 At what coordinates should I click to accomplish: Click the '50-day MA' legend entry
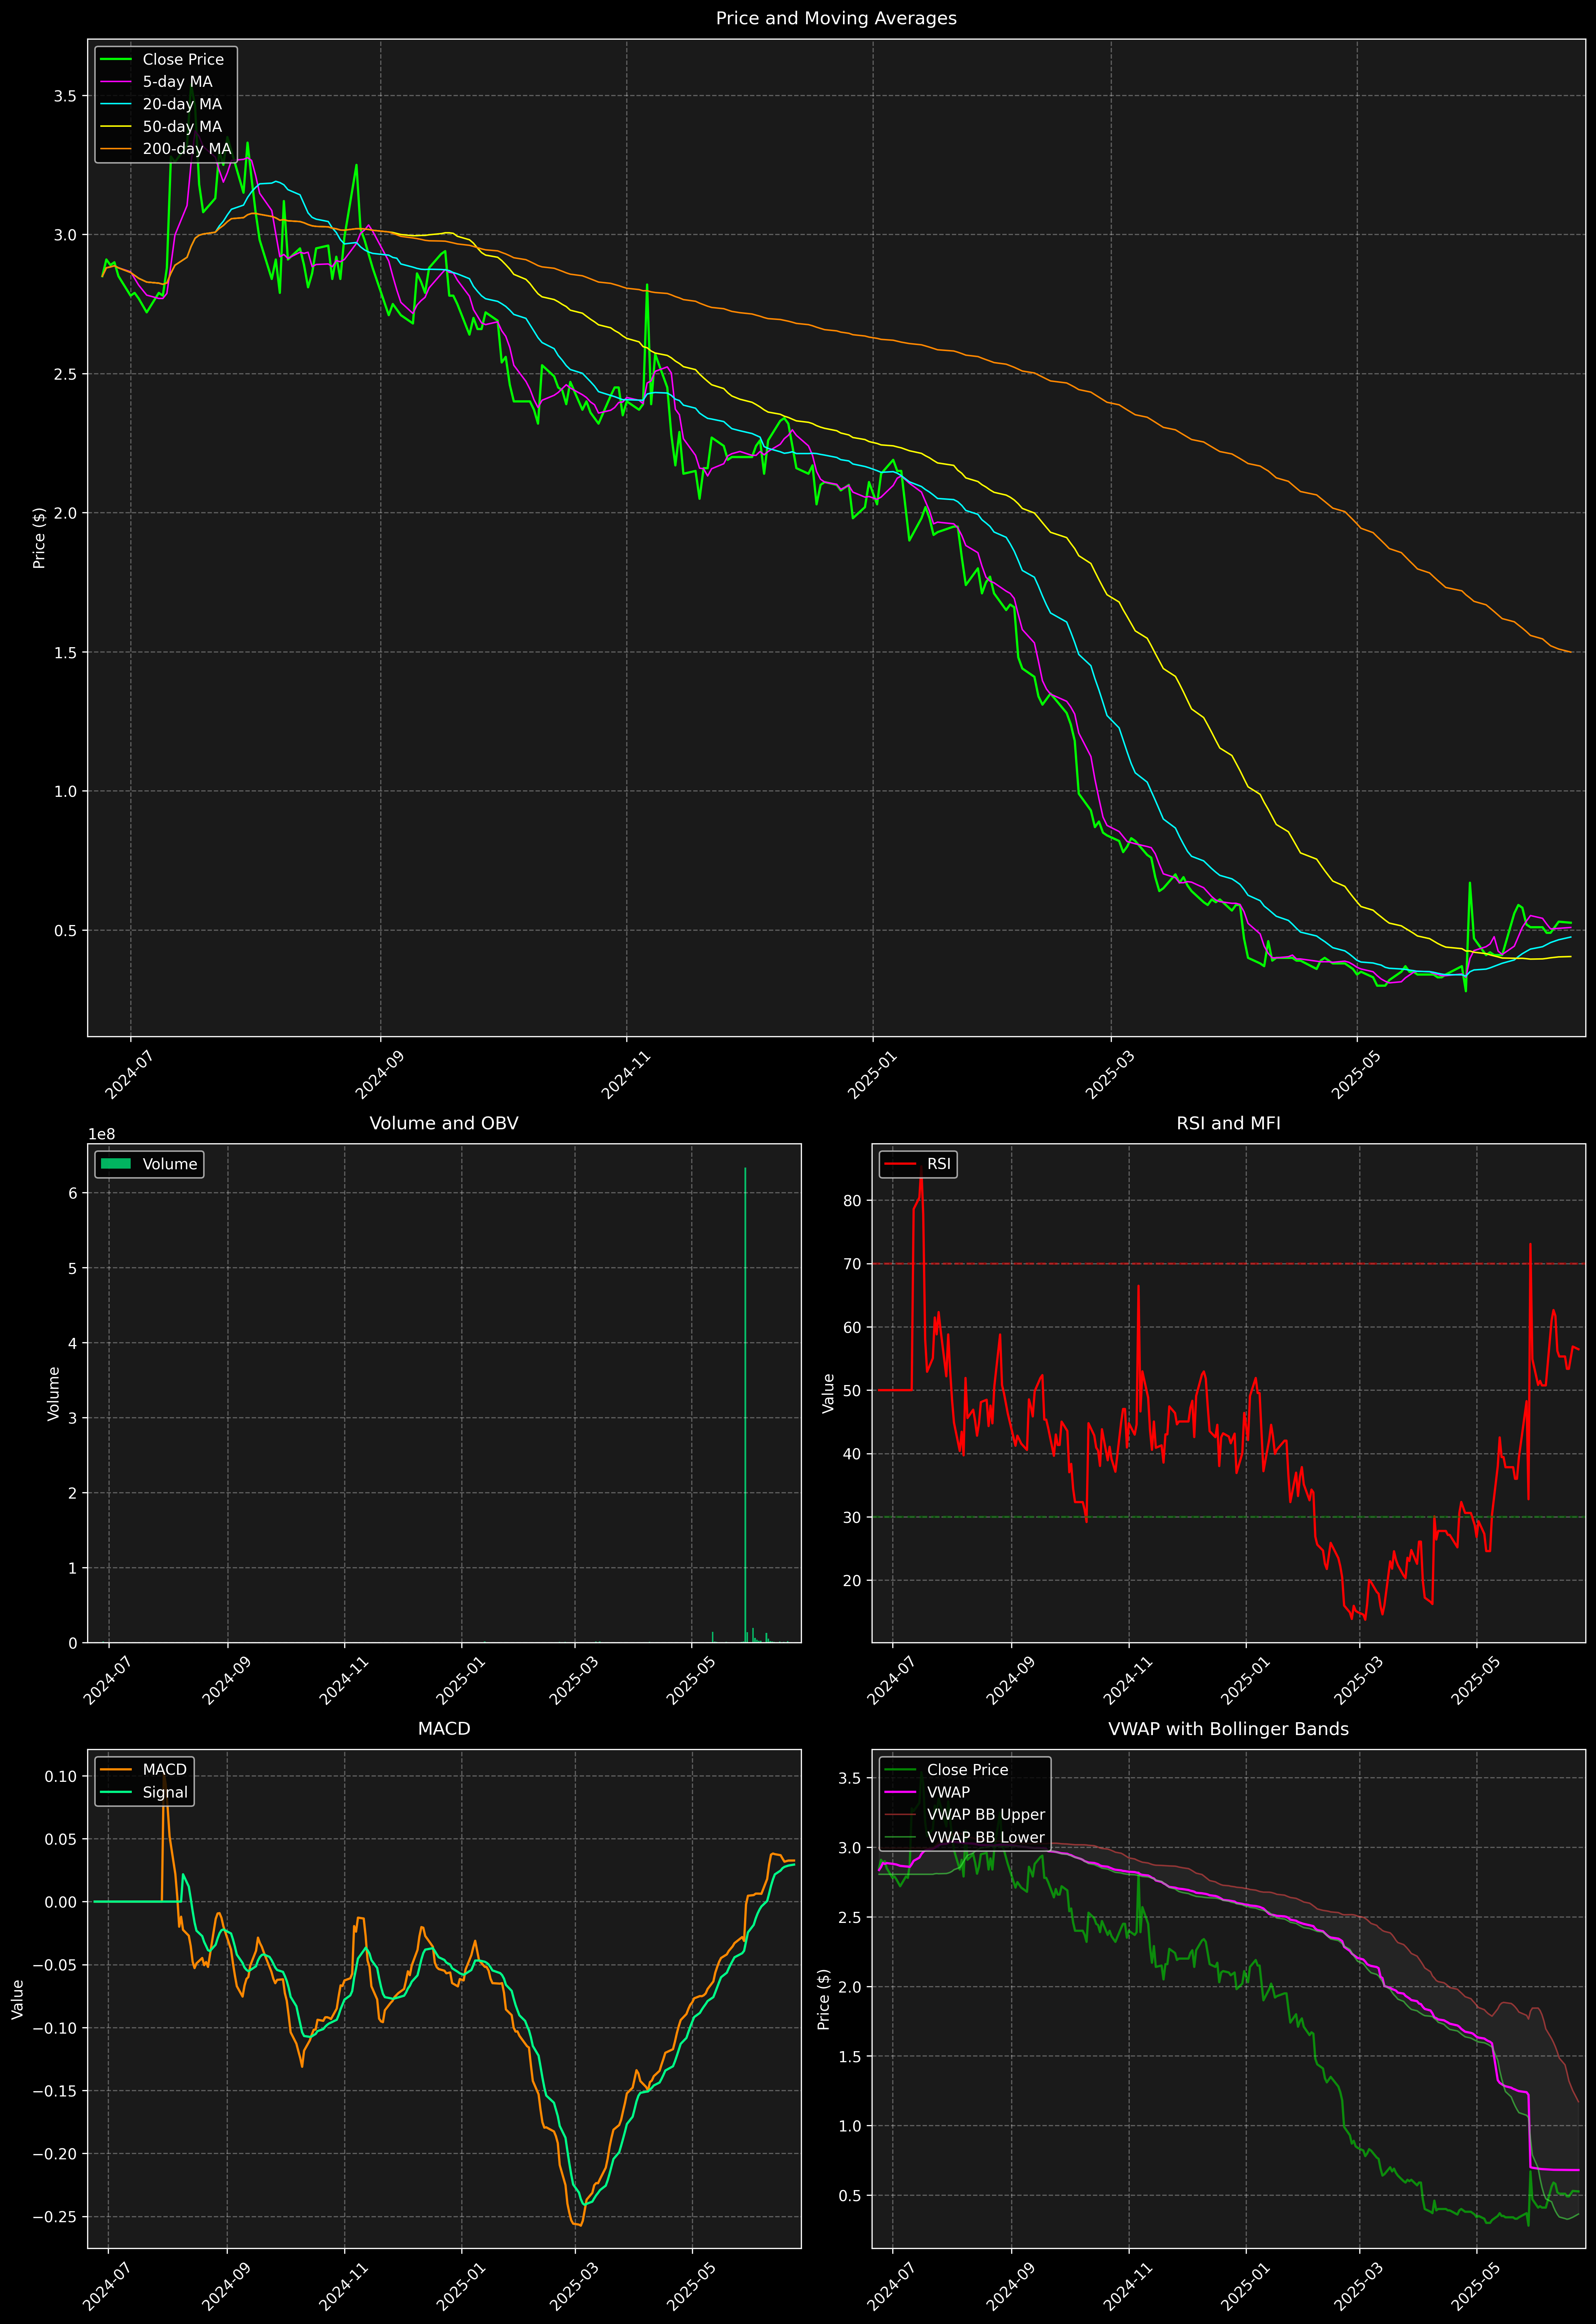coord(162,127)
